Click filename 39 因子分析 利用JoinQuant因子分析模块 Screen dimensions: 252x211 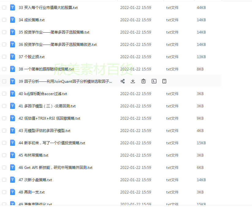coord(65,81)
